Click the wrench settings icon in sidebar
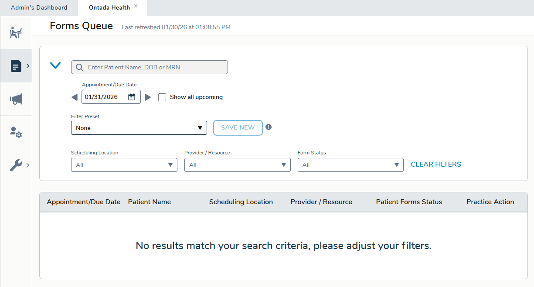Image resolution: width=534 pixels, height=287 pixels. [16, 165]
